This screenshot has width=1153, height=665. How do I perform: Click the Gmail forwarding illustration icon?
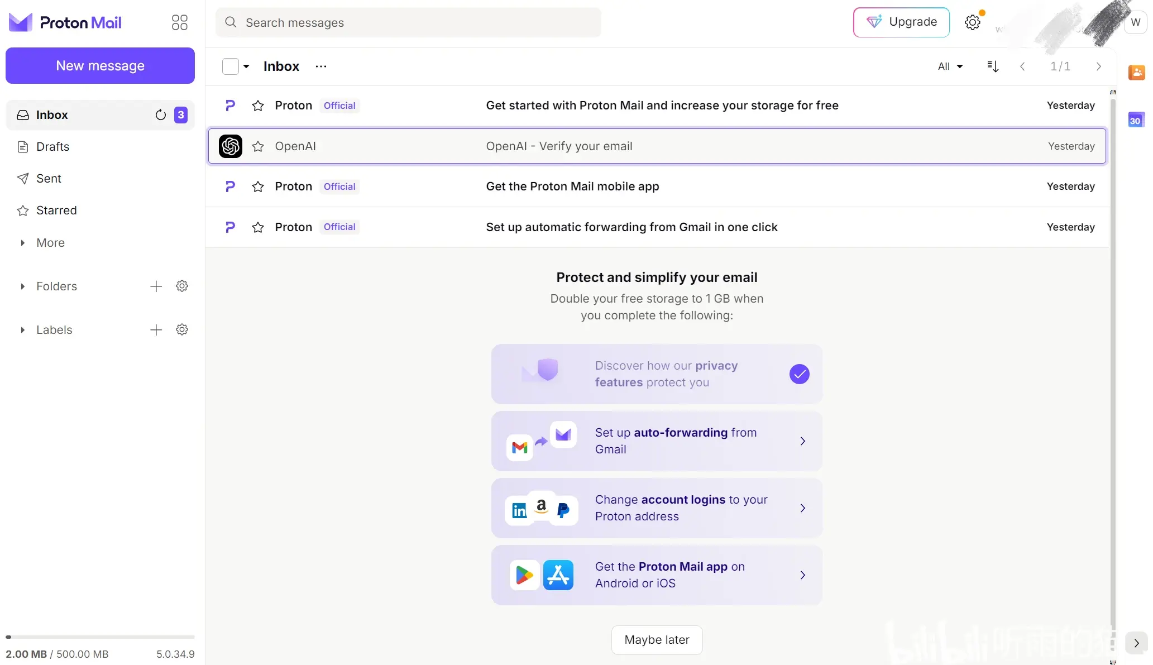point(541,441)
